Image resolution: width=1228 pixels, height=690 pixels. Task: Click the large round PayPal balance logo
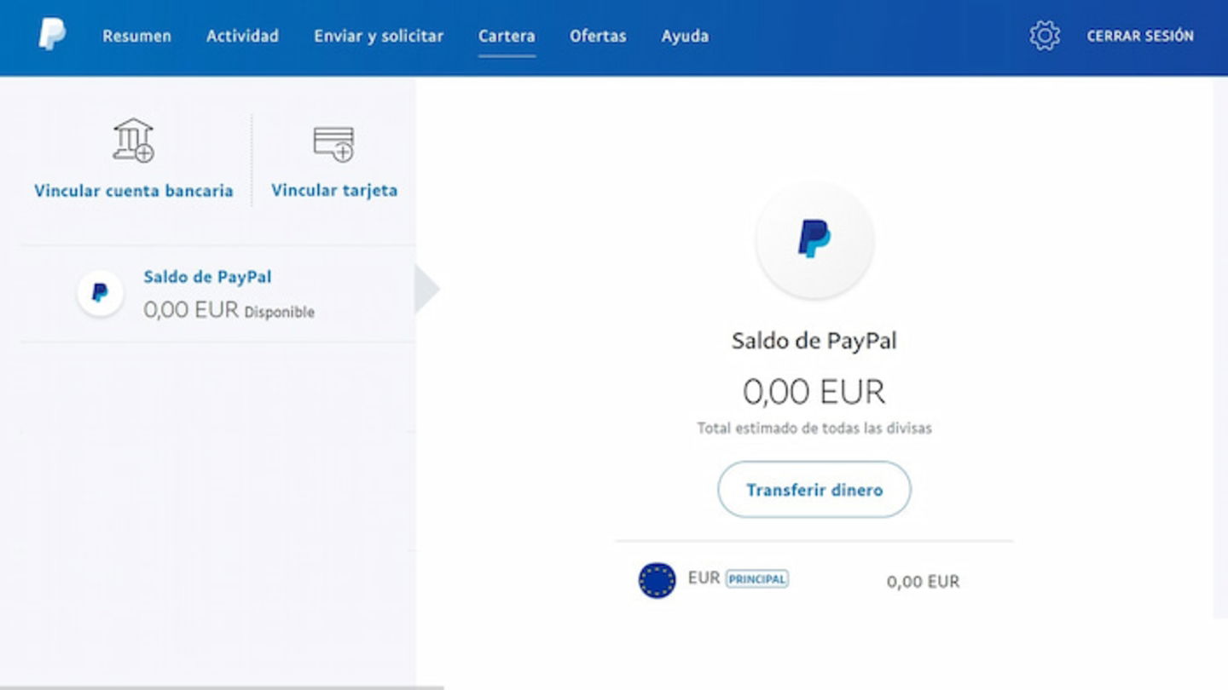[814, 239]
